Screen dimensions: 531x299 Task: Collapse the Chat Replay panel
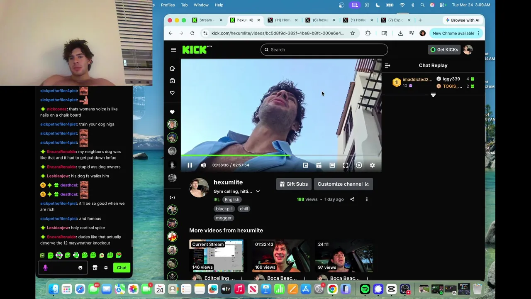tap(387, 66)
